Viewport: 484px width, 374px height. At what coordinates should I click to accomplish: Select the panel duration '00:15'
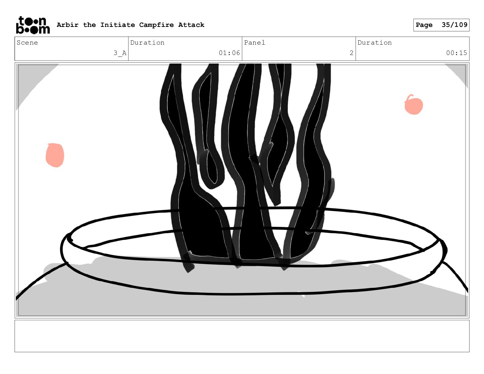457,53
